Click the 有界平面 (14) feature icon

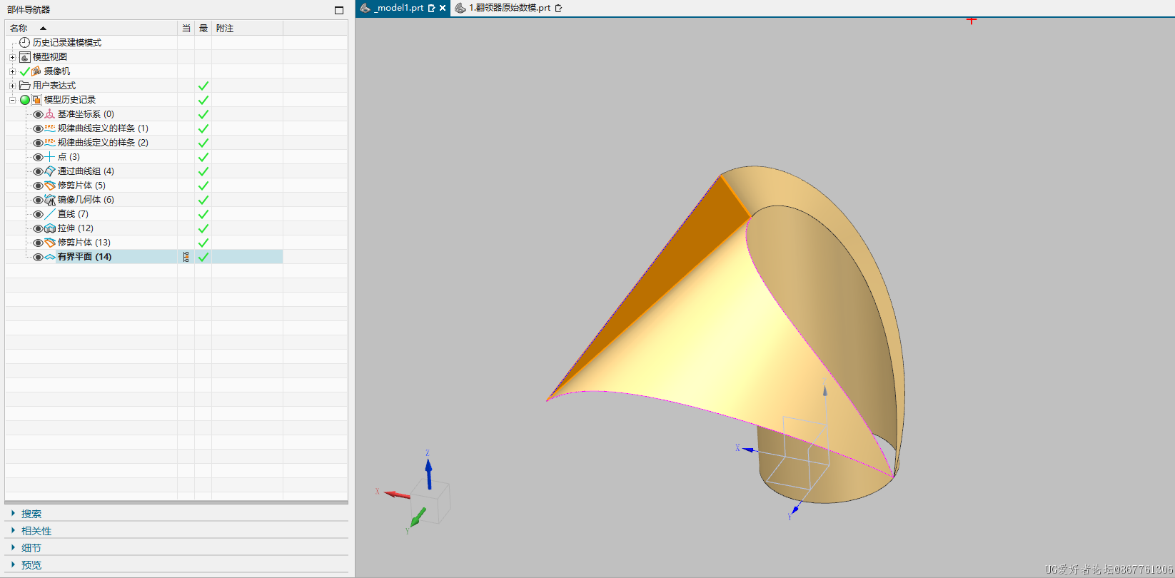click(x=50, y=257)
